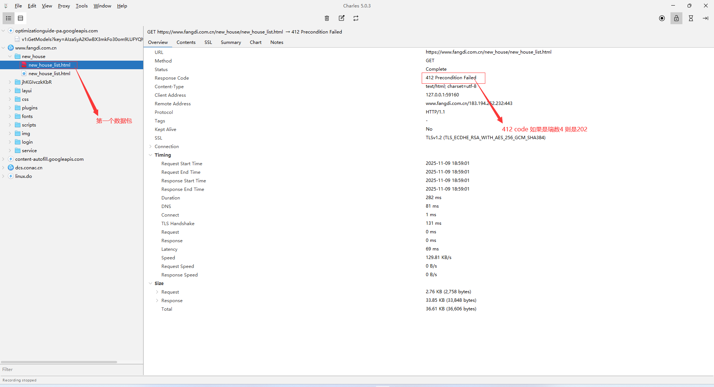Click the TLSv1.2 SSL value
Viewport: 714px width, 387px height.
[x=486, y=138]
